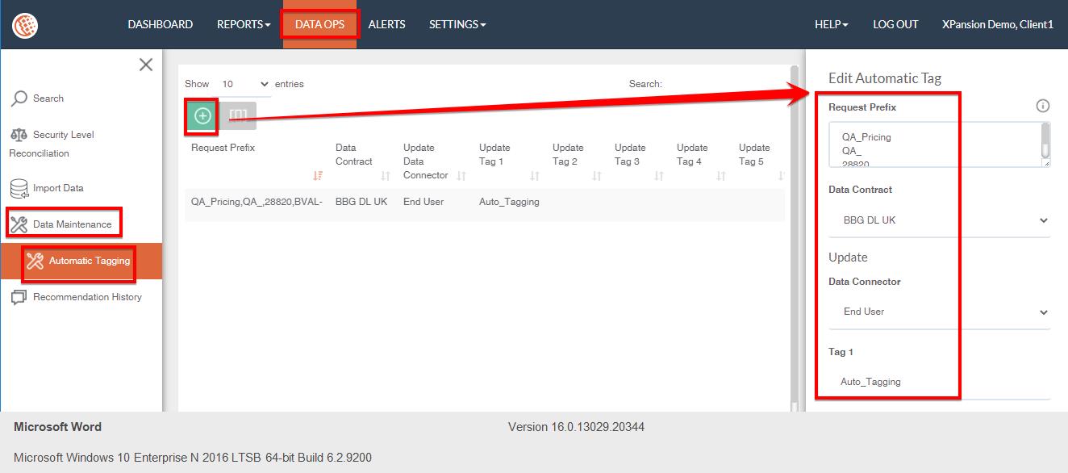Open the Show entries count dropdown
Viewport: 1068px width, 473px height.
point(244,84)
